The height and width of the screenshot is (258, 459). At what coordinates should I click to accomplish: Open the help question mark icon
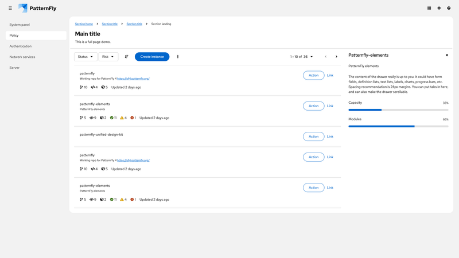click(449, 8)
